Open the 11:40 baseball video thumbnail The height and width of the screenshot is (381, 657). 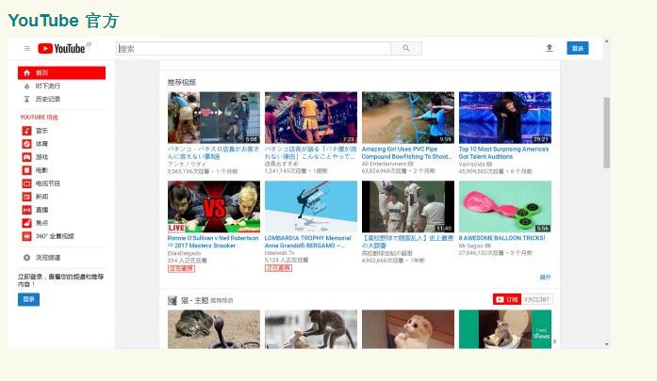(x=408, y=207)
